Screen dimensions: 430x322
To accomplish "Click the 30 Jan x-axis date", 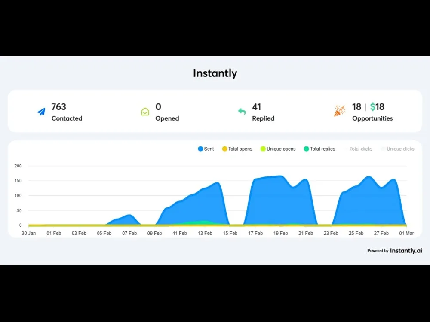I will 29,233.
